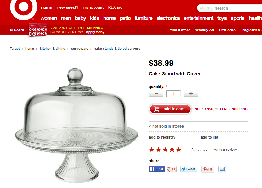Go to serveware breadcrumb link

(x=80, y=49)
